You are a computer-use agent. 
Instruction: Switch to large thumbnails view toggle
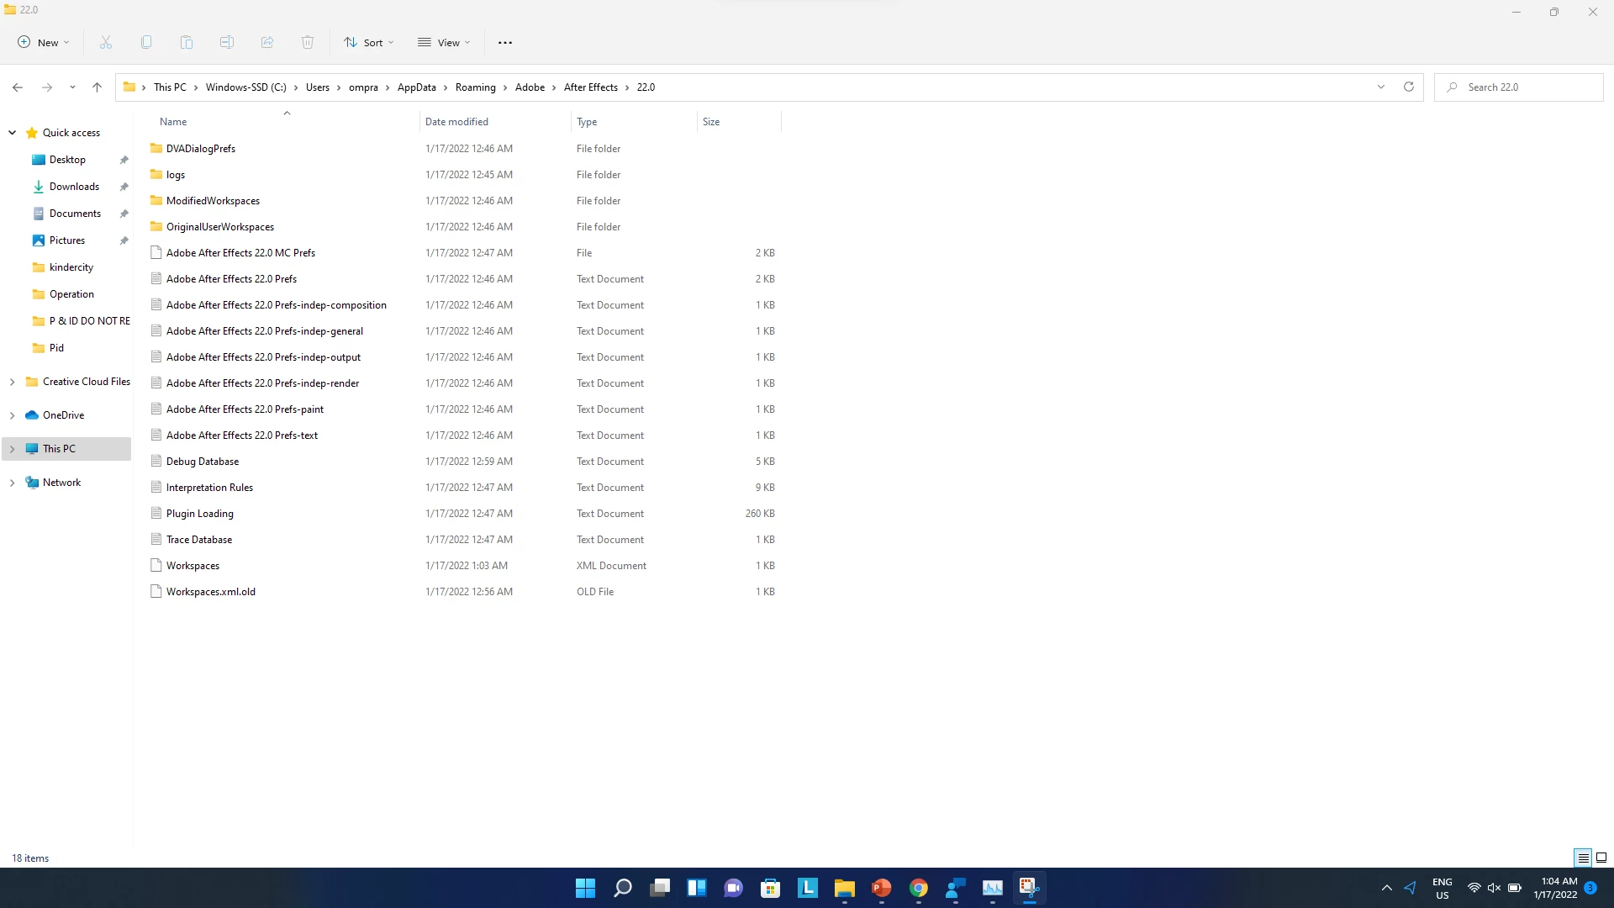(1601, 858)
